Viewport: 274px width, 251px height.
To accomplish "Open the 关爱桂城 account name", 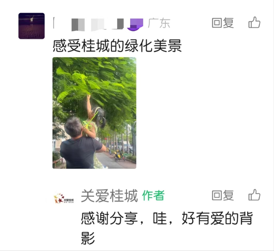I will (109, 196).
